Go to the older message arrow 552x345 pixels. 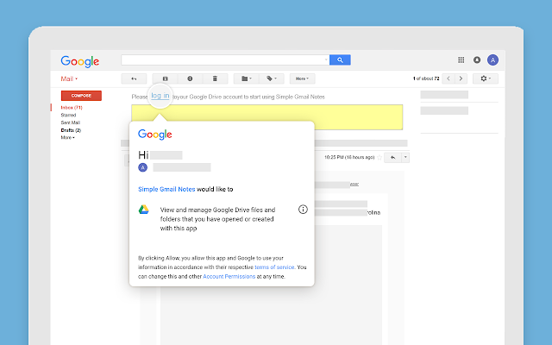(461, 78)
